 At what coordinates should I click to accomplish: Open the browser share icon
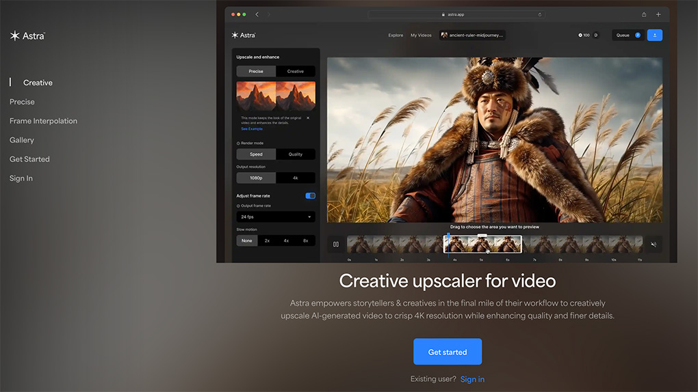pyautogui.click(x=644, y=14)
